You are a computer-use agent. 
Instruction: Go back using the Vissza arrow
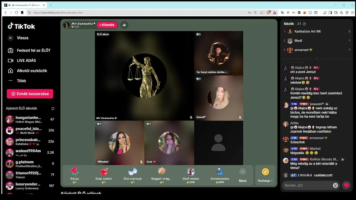[x=11, y=38]
